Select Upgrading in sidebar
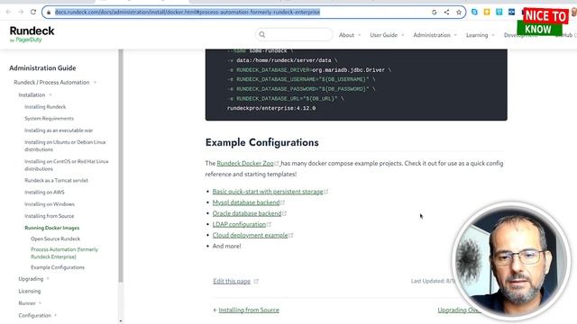 (31, 279)
